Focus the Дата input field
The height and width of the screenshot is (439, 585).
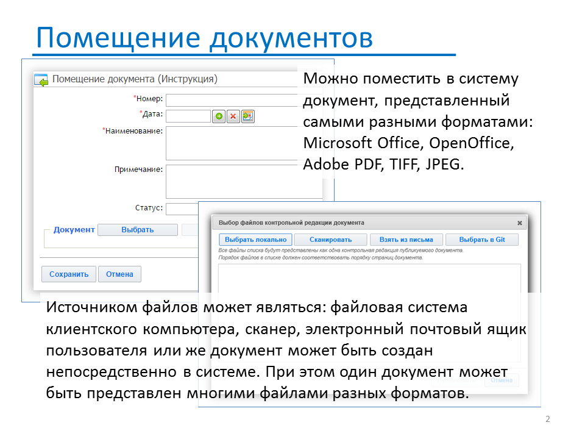[188, 116]
